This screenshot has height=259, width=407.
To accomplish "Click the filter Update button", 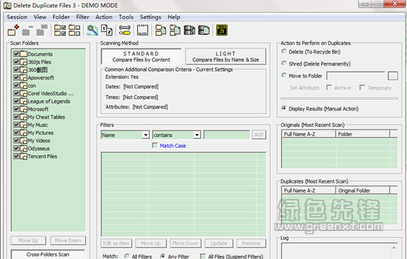I will (219, 243).
